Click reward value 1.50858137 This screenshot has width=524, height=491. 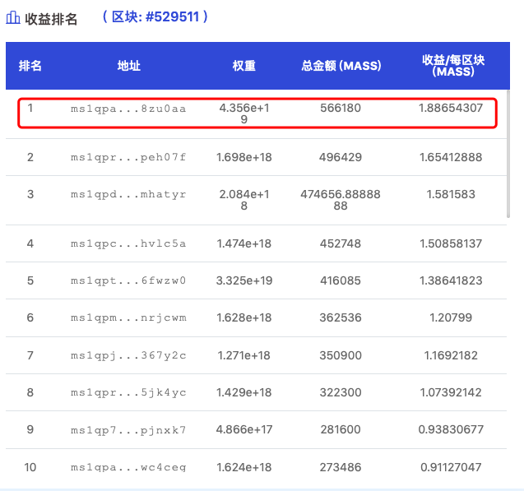(451, 243)
